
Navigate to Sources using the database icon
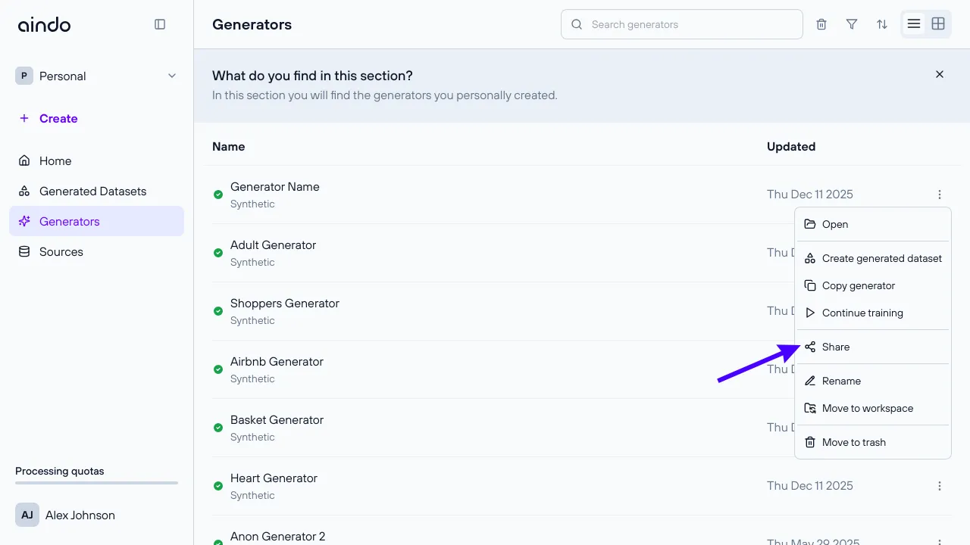click(61, 251)
